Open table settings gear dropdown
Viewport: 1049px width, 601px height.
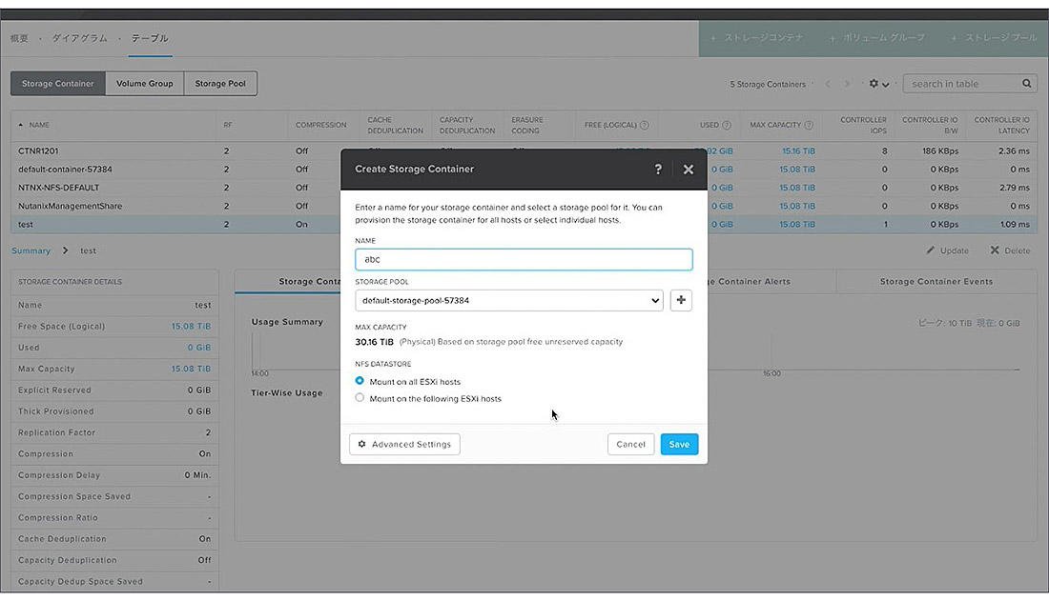878,84
